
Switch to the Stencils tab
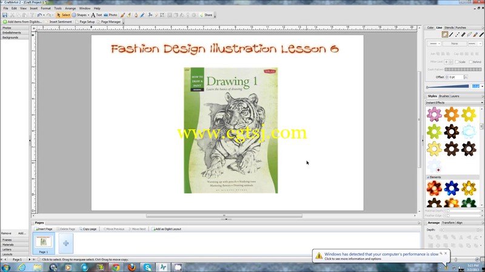[449, 28]
